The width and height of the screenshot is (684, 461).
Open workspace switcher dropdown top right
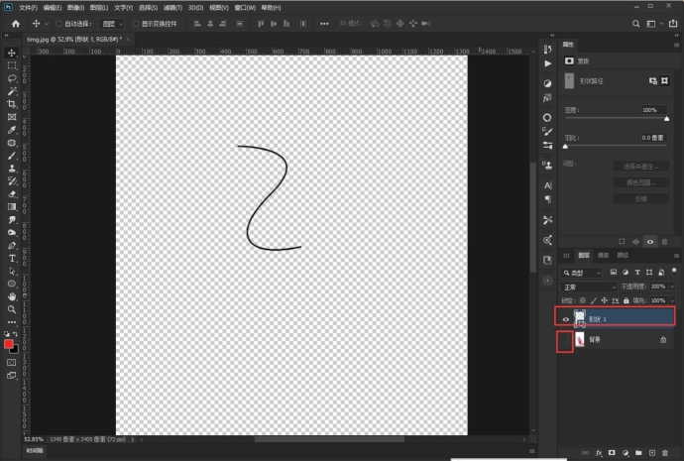coord(654,24)
